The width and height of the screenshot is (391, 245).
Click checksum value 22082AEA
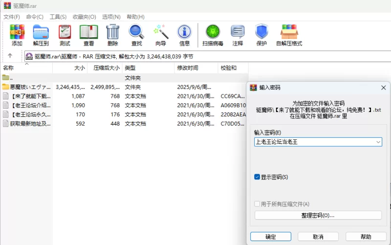233,114
